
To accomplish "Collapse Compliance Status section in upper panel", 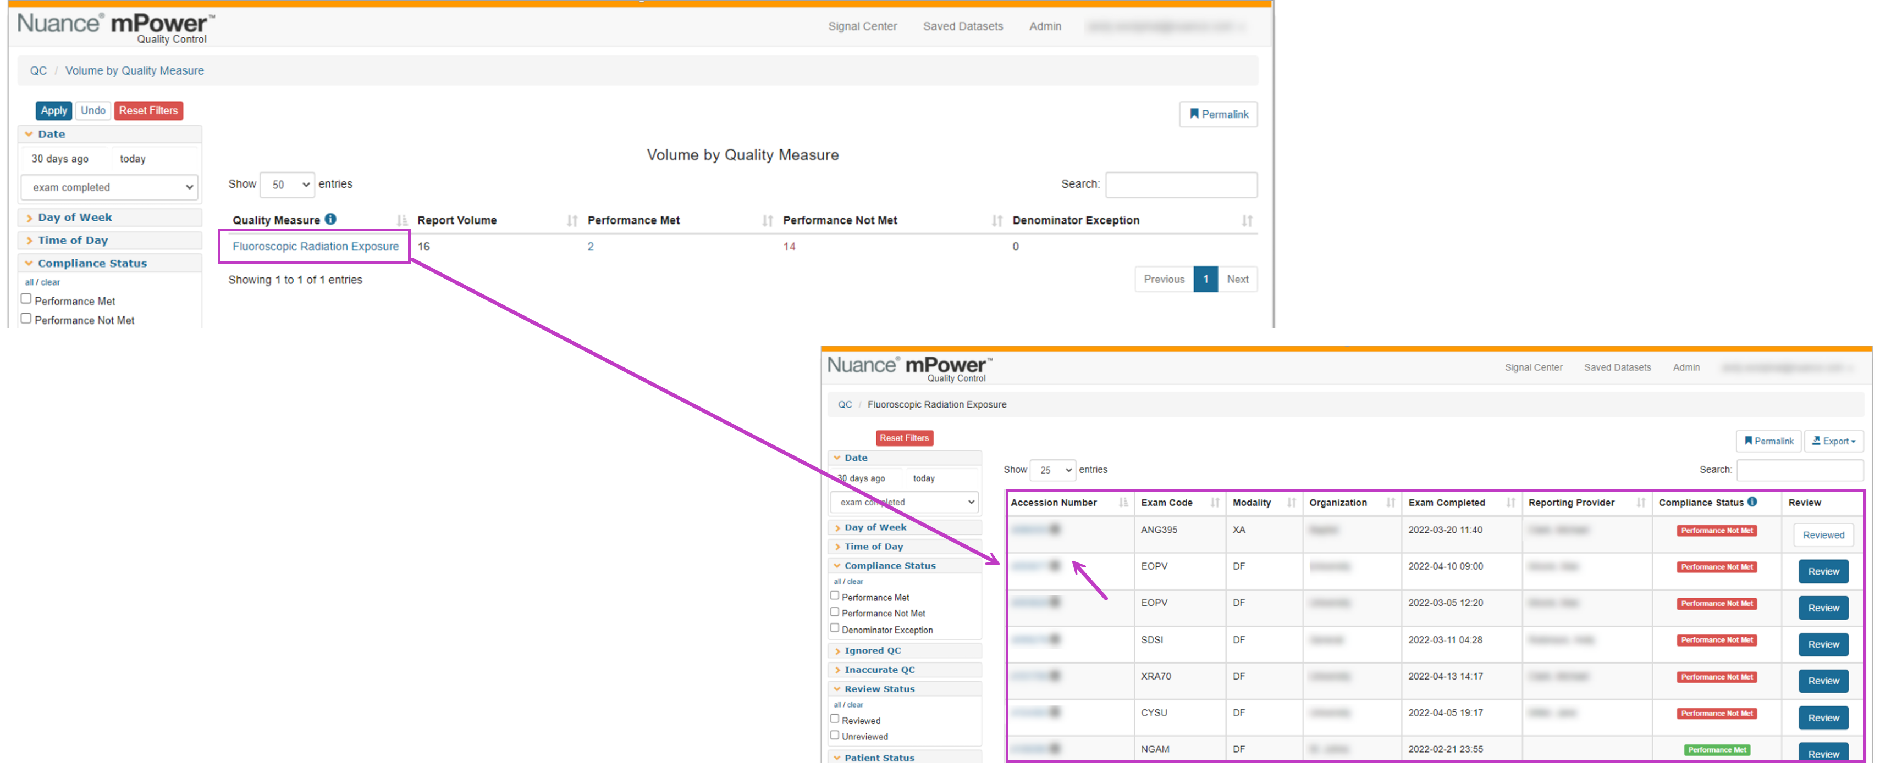I will point(109,263).
